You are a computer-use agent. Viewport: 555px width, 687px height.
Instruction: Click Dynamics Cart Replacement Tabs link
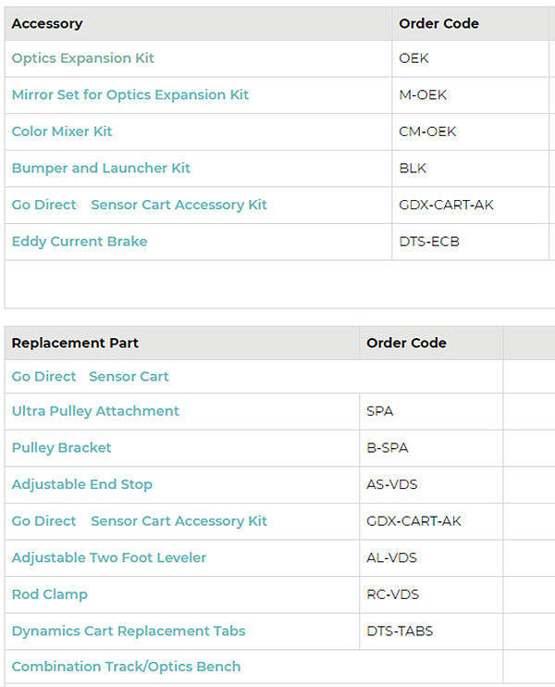click(x=129, y=631)
